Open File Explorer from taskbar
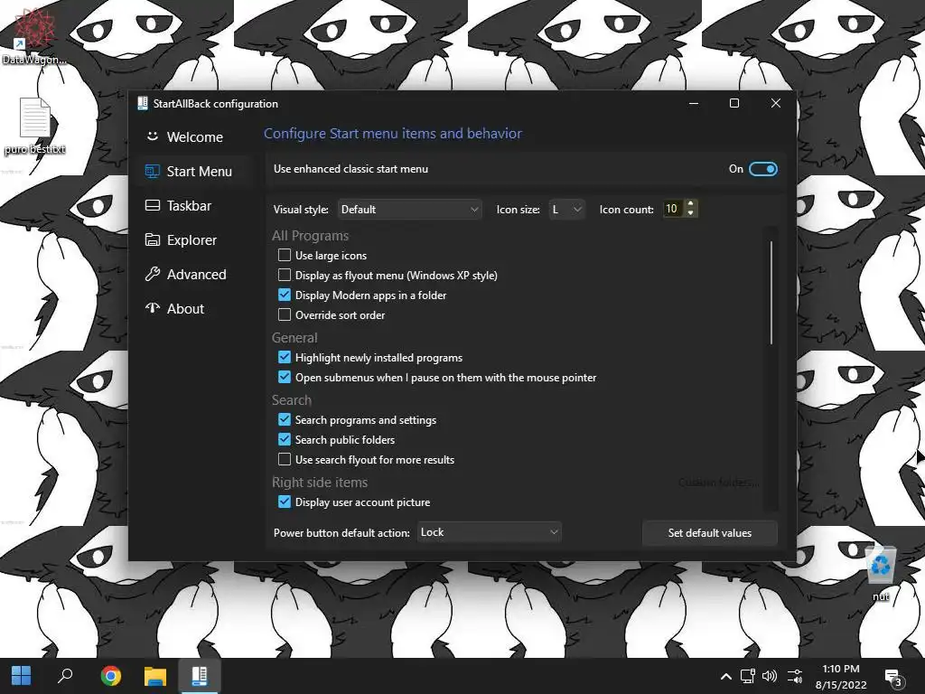Image resolution: width=925 pixels, height=694 pixels. [x=155, y=676]
